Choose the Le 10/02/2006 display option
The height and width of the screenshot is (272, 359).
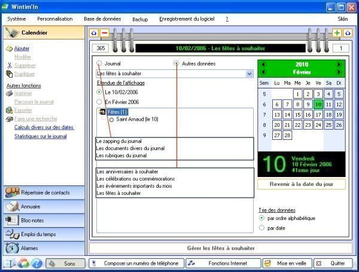(x=99, y=92)
